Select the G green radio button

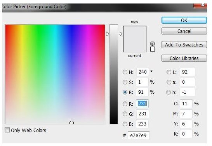tap(125, 114)
